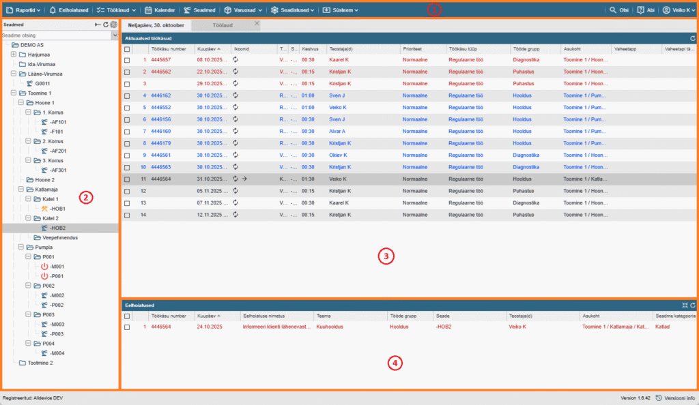The width and height of the screenshot is (699, 405).
Task: Click the Versiooni info history icon
Action: pos(658,397)
